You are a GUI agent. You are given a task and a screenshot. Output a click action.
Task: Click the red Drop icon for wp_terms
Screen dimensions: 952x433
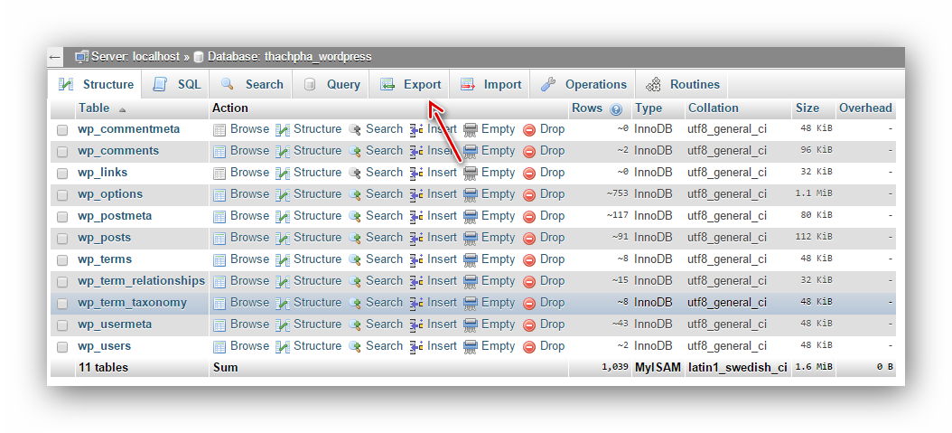[x=529, y=259]
